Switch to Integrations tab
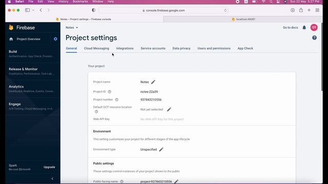The height and width of the screenshot is (184, 328). coord(125,48)
